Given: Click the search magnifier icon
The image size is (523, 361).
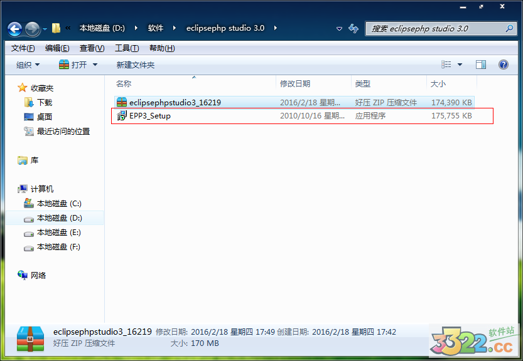Looking at the screenshot, I should 509,29.
